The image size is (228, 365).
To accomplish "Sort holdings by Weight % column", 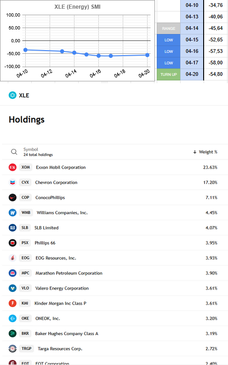I will tap(205, 152).
